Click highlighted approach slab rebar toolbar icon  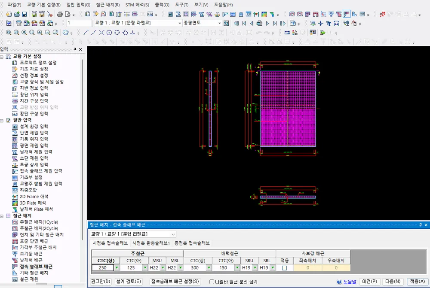[347, 14]
